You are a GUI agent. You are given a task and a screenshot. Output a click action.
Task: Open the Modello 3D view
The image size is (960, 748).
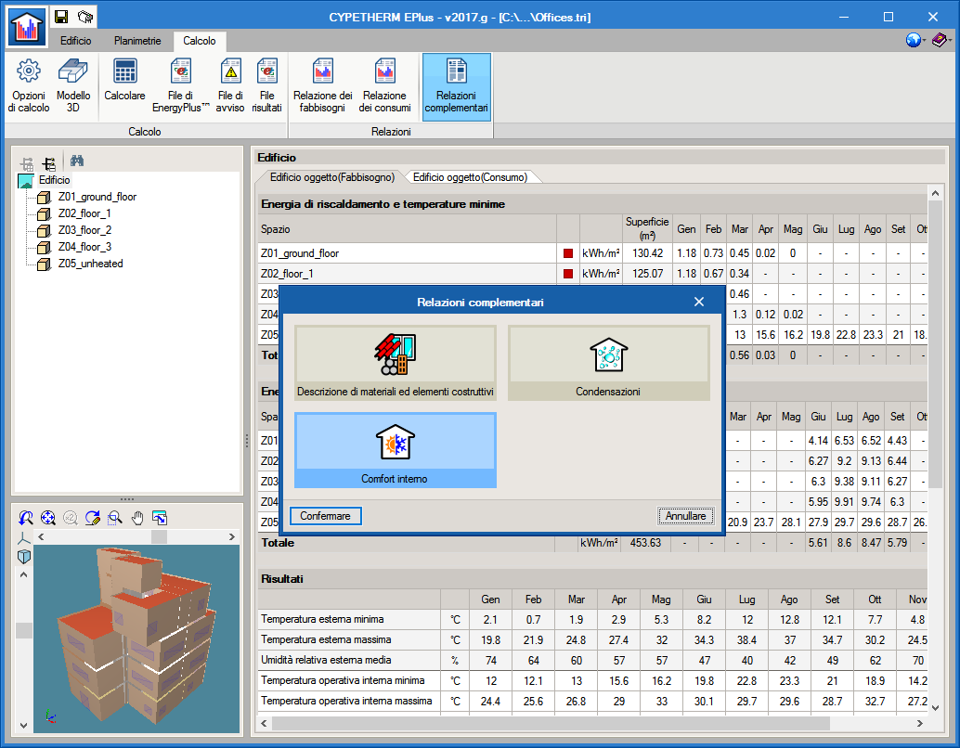tap(73, 86)
